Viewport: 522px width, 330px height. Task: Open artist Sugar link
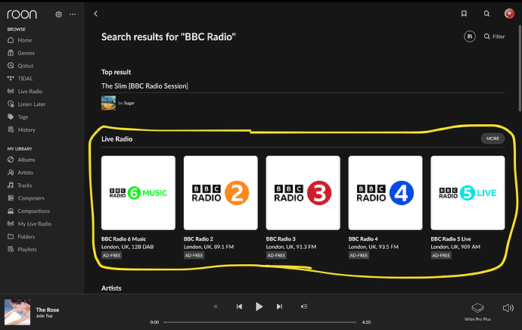point(129,103)
